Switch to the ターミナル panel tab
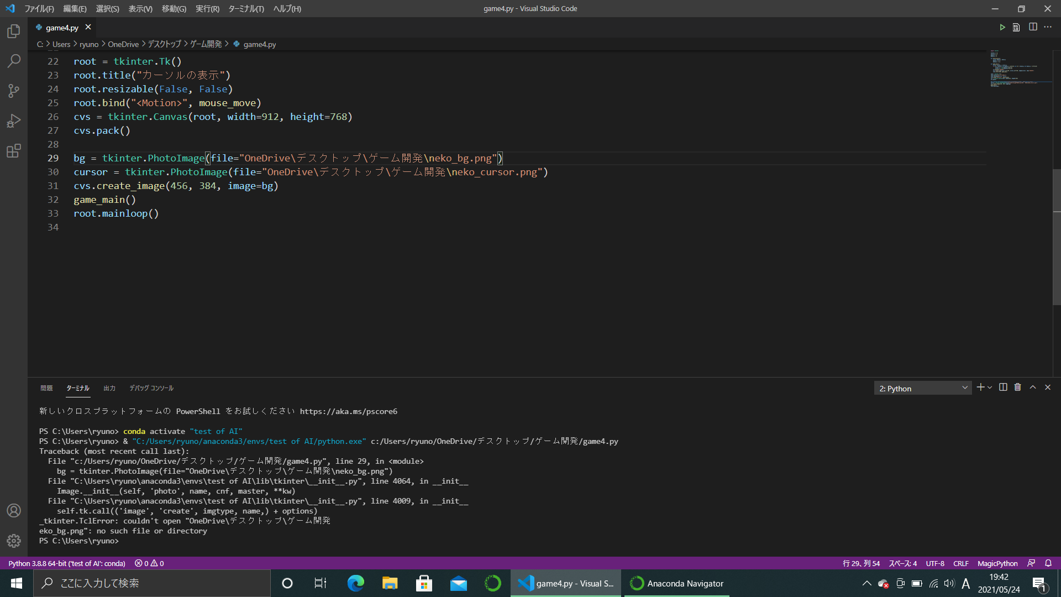Image resolution: width=1061 pixels, height=597 pixels. [78, 388]
